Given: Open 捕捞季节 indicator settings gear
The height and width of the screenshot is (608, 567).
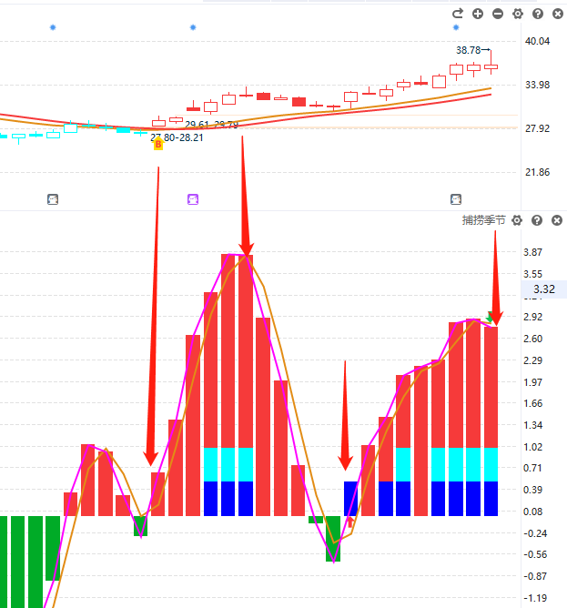Looking at the screenshot, I should [x=517, y=220].
